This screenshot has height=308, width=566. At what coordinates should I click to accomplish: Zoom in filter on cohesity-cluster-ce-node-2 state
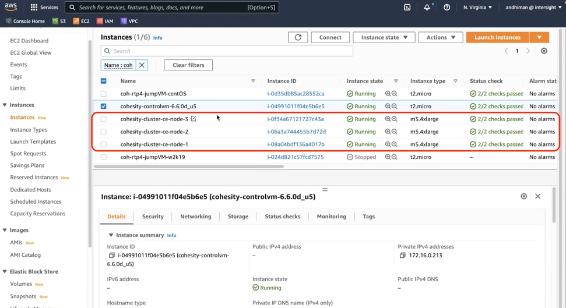(x=388, y=132)
